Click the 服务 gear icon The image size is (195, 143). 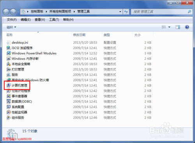pos(9,75)
